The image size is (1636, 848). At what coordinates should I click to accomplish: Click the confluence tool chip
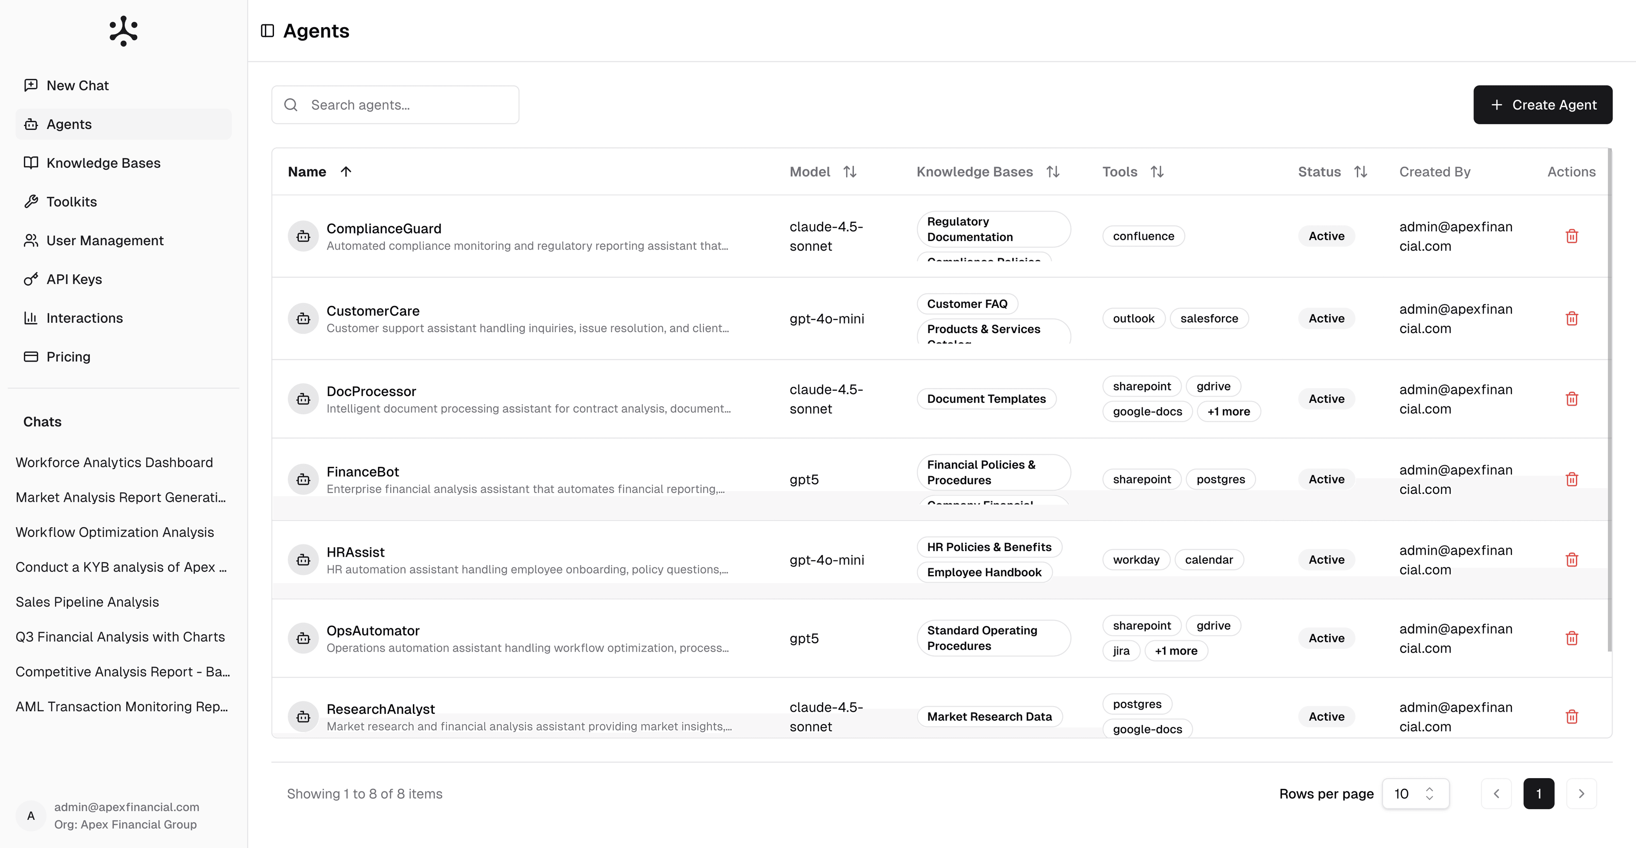[1144, 236]
